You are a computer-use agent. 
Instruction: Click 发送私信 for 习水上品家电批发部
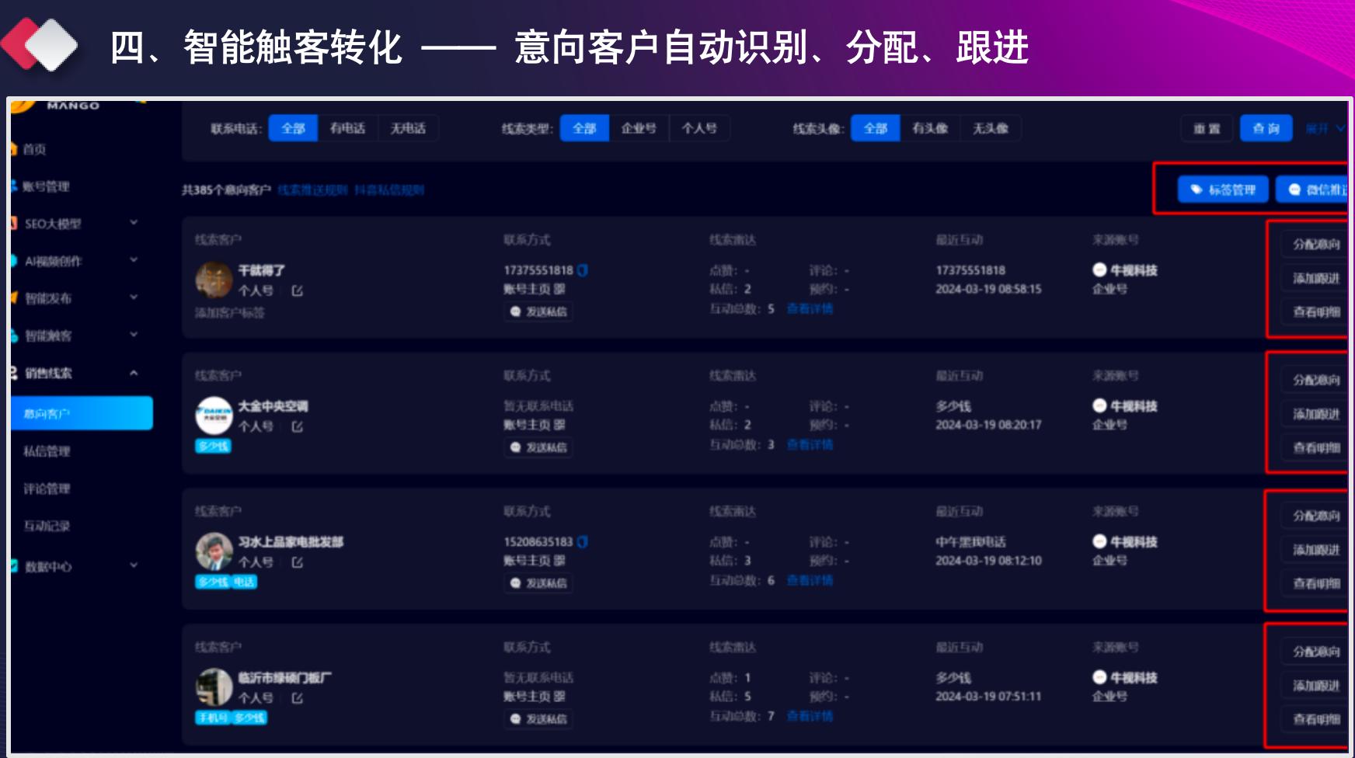538,583
